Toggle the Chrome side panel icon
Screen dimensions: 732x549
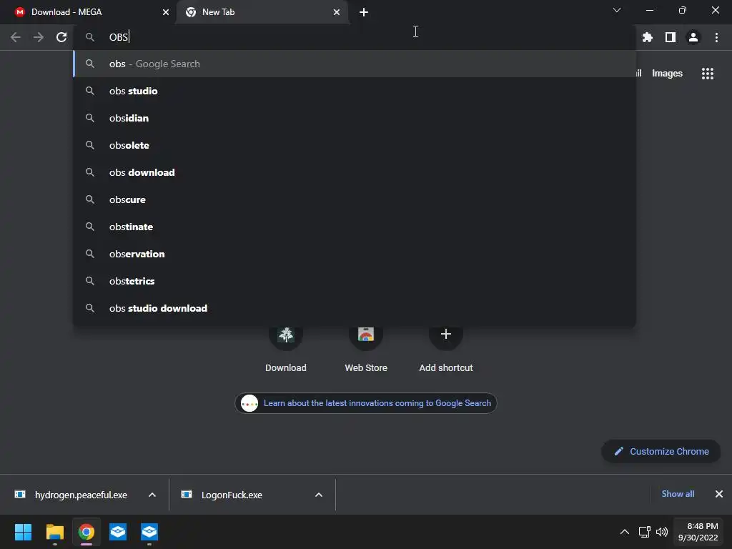671,37
